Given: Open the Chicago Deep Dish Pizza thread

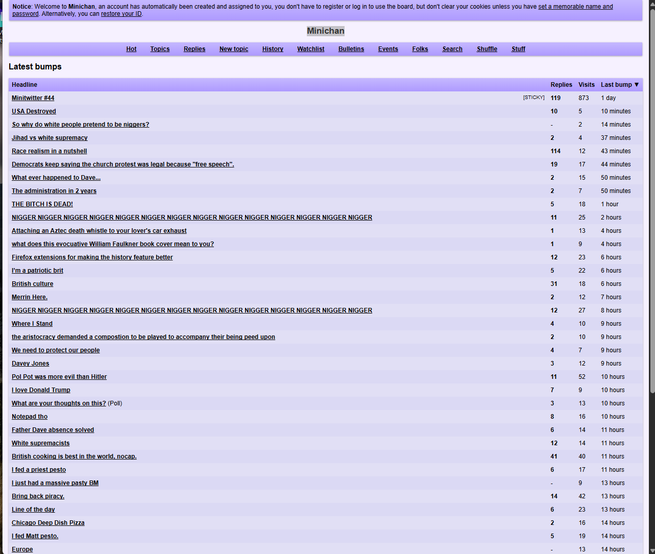Looking at the screenshot, I should click(48, 523).
